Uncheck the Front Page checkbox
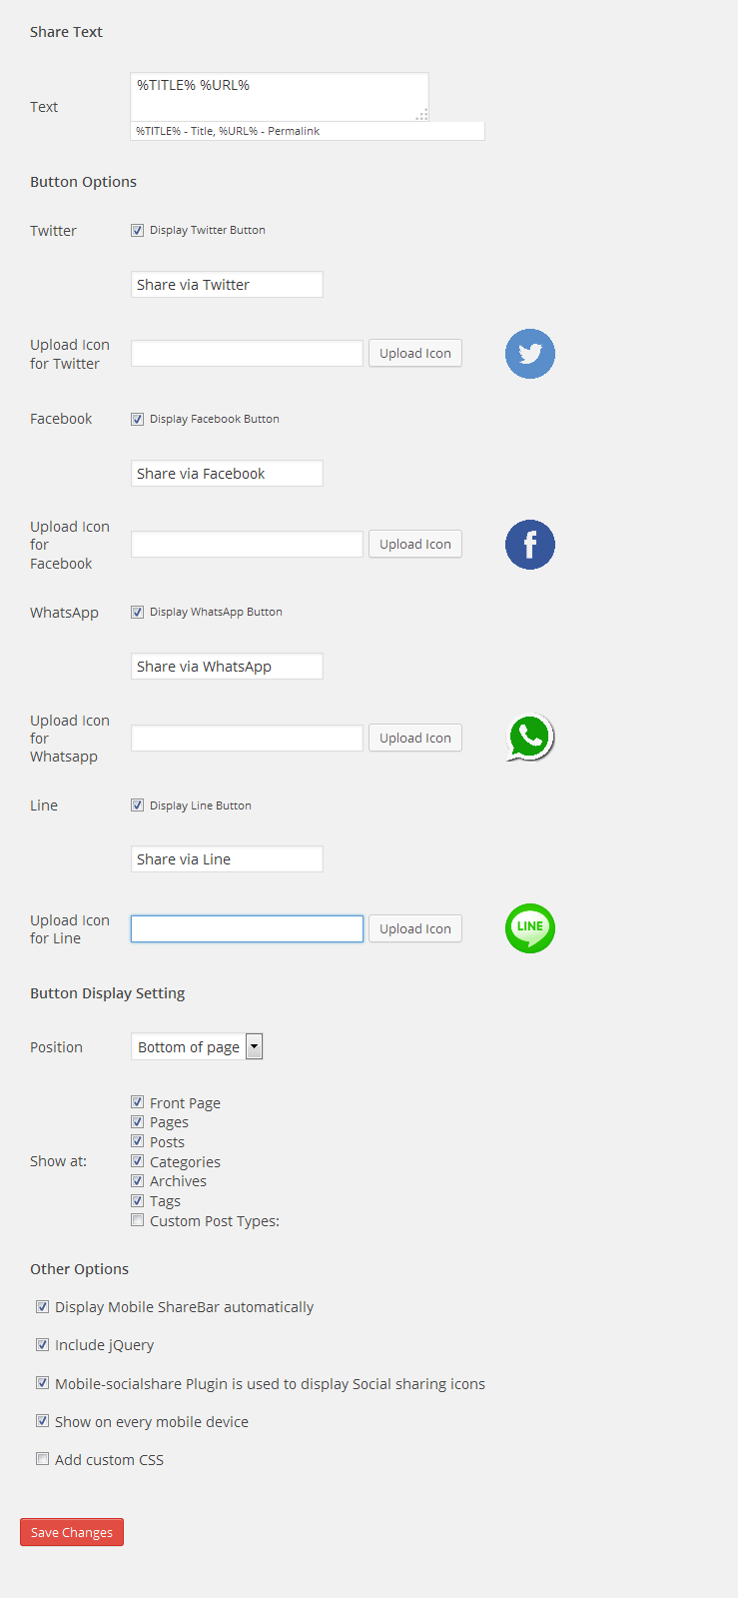The image size is (738, 1598). pos(138,1102)
